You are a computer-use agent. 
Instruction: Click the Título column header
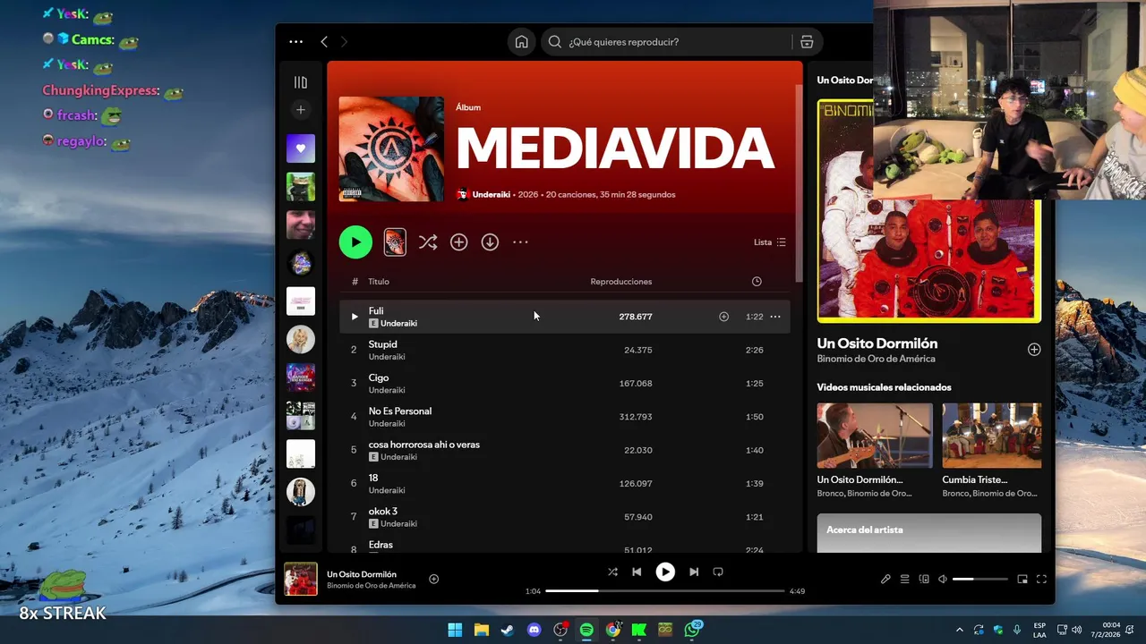click(379, 282)
